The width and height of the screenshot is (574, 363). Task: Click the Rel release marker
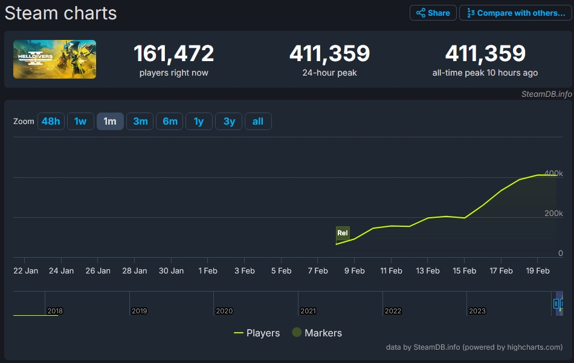click(343, 233)
